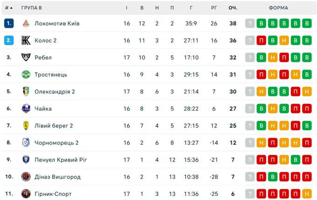Sort standings by the rank # column arrow
Image resolution: width=317 pixels, height=200 pixels.
coord(9,8)
